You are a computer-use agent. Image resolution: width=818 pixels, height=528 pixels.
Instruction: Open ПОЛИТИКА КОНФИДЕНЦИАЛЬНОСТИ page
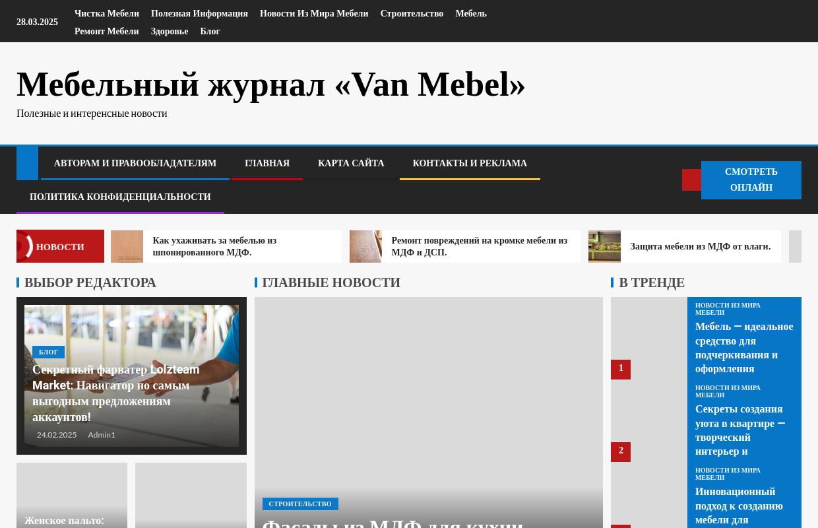tap(120, 197)
